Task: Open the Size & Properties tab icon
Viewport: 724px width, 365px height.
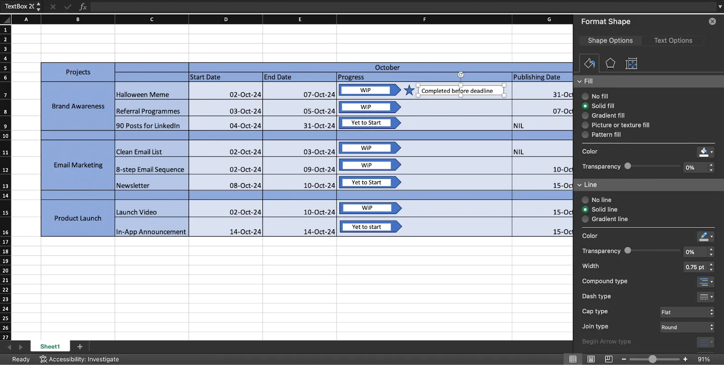Action: pyautogui.click(x=631, y=64)
